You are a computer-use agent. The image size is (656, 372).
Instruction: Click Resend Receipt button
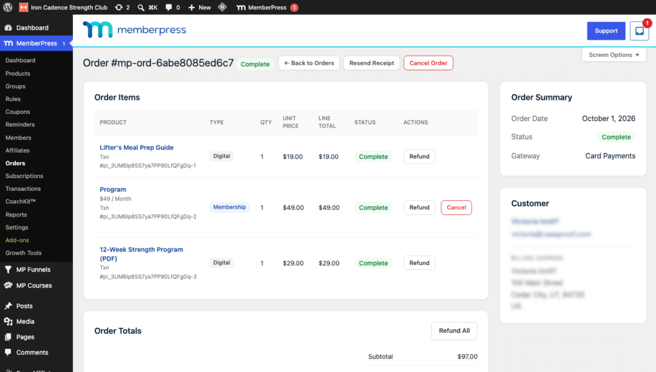pos(372,63)
